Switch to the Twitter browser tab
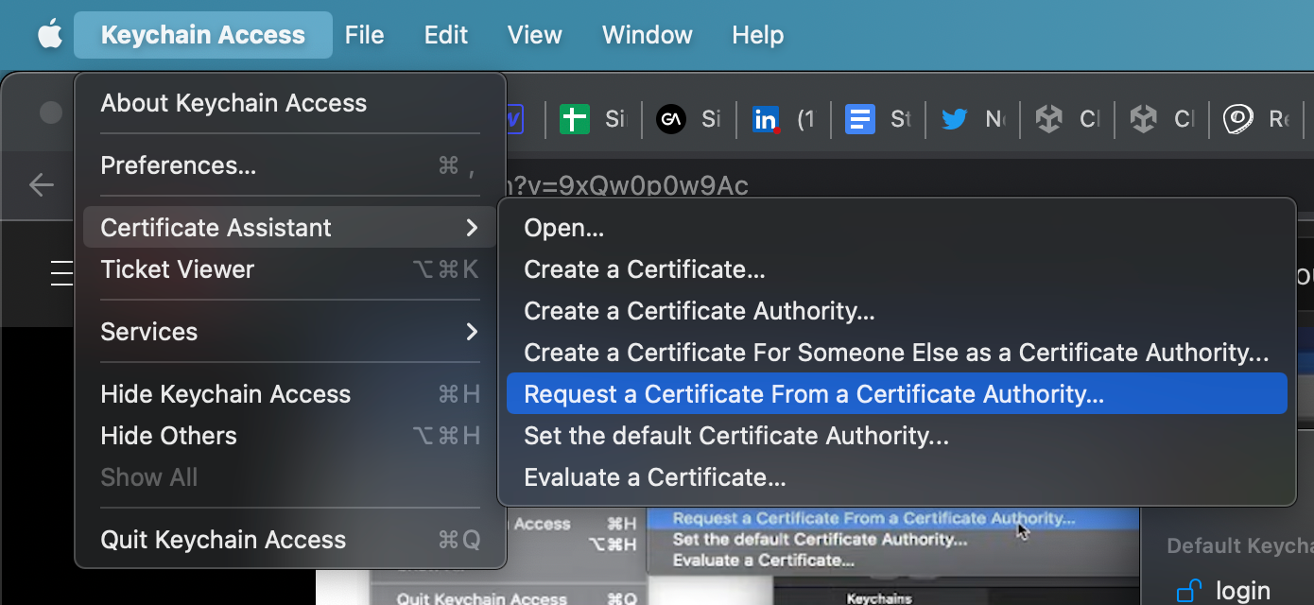The width and height of the screenshot is (1314, 605). pos(973,119)
